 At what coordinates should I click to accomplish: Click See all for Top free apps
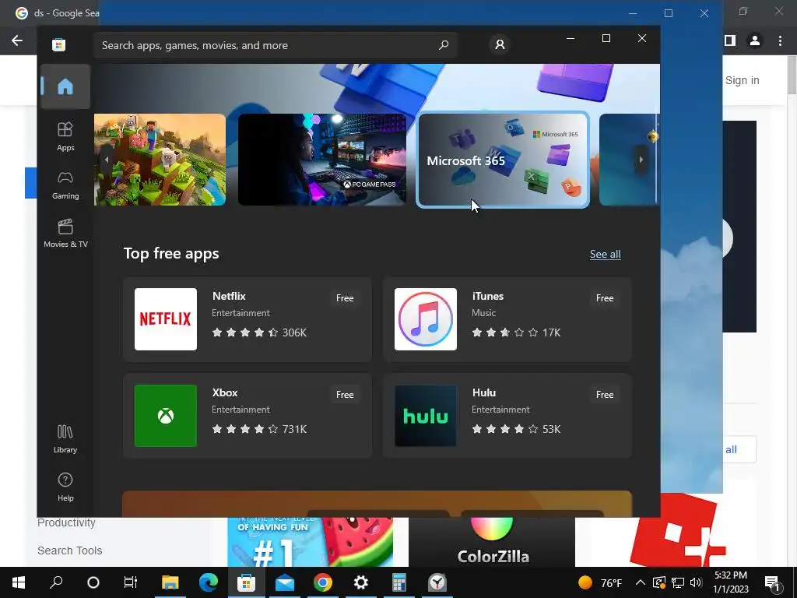(605, 255)
